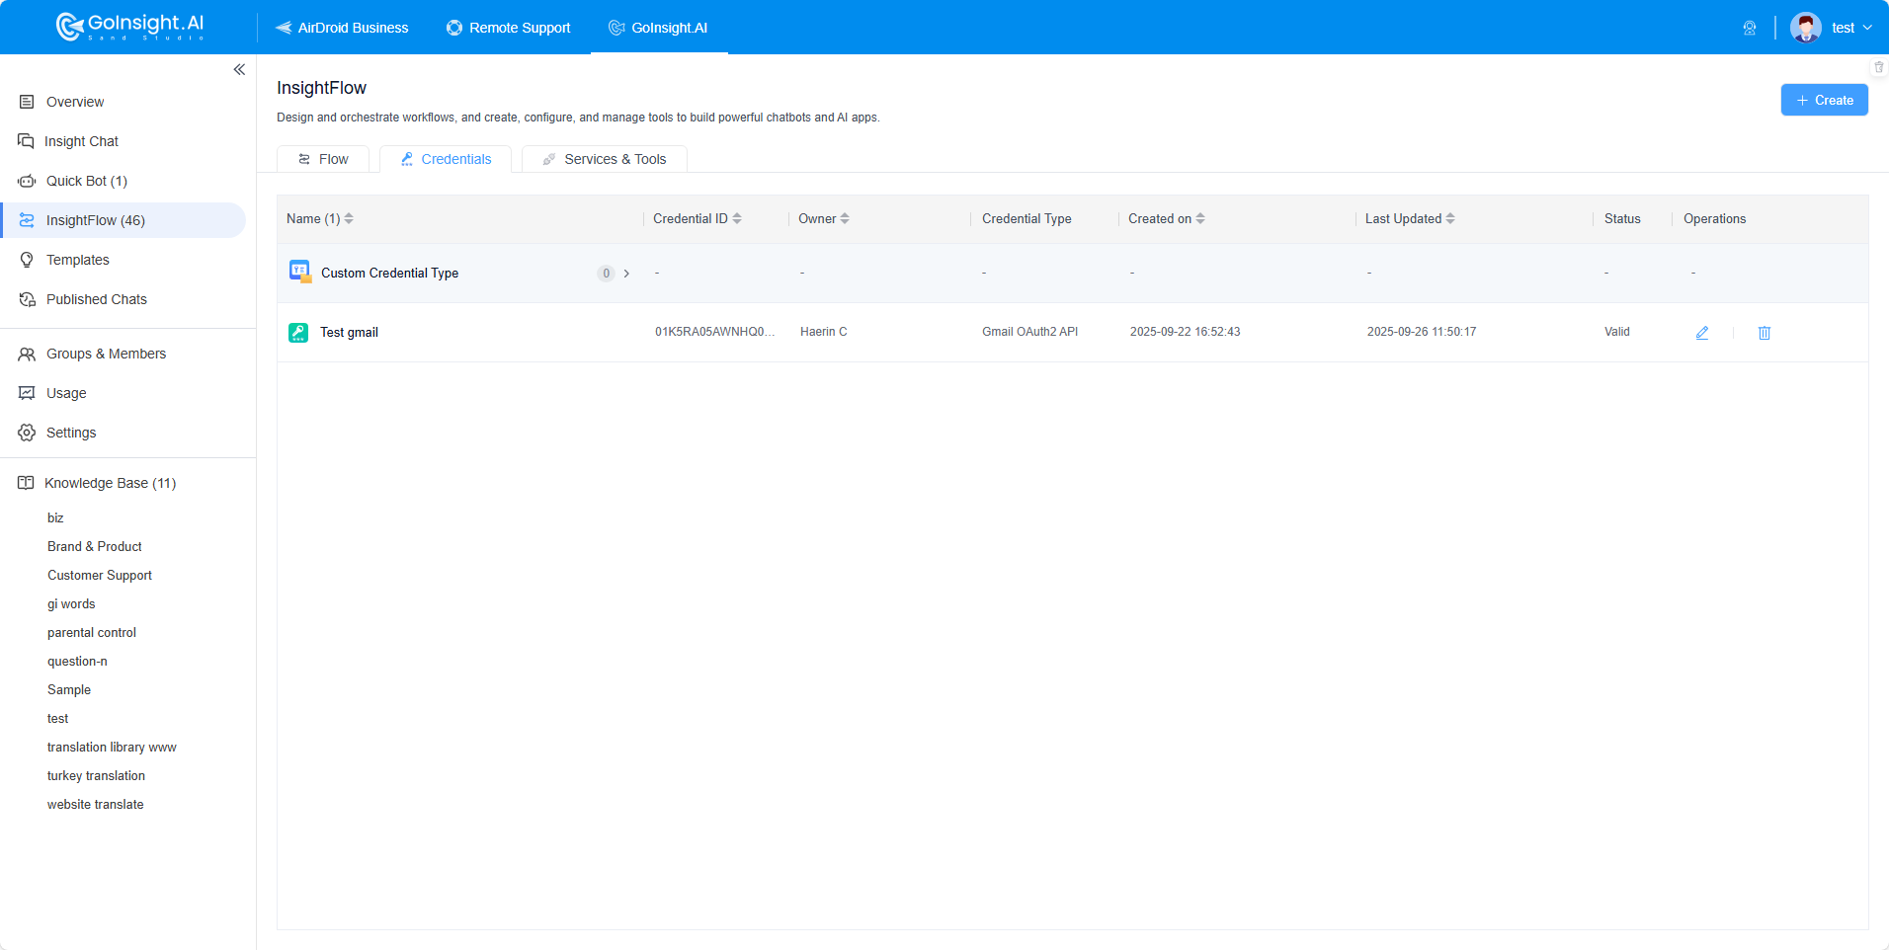Sort by Owner column

(x=845, y=218)
